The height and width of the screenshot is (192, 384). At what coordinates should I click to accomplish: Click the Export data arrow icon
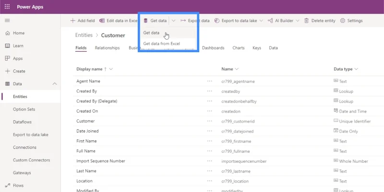[x=183, y=21]
